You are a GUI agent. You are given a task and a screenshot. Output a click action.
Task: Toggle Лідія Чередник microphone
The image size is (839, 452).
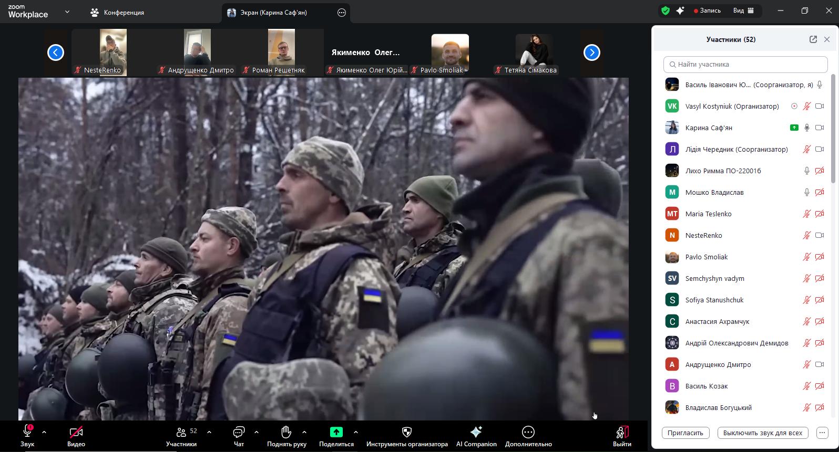pos(807,149)
